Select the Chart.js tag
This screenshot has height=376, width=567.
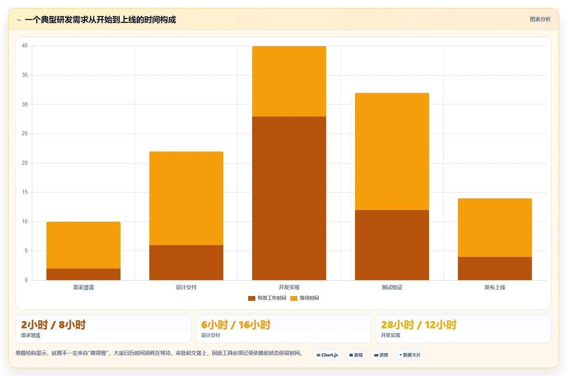point(327,355)
